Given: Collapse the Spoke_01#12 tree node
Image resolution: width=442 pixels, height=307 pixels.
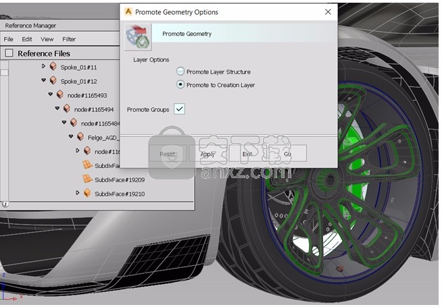Looking at the screenshot, I should tap(43, 80).
